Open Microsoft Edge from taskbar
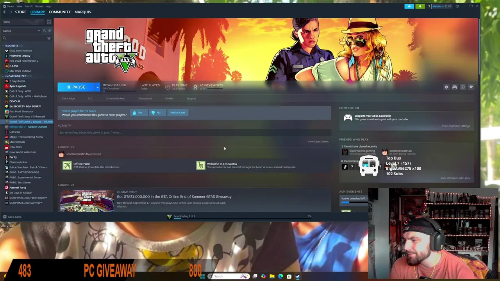 tap(280, 276)
